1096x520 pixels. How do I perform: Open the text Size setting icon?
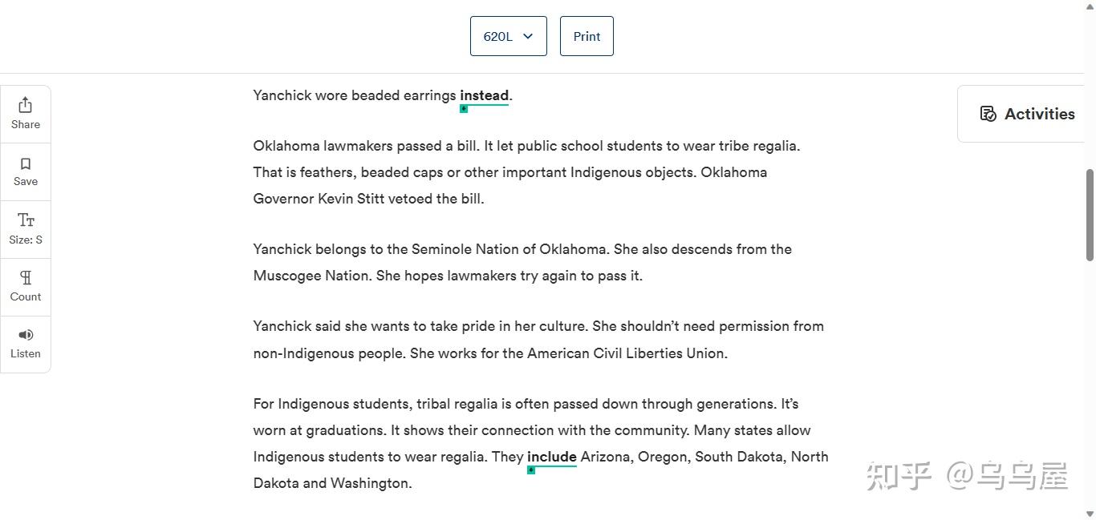click(x=26, y=220)
